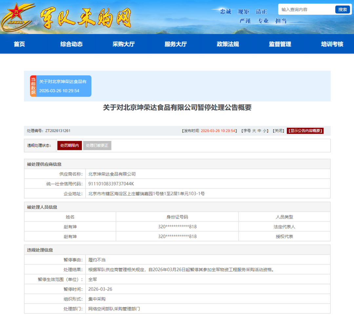Select the 处理已被更正 status indicator
This screenshot has height=318, width=354.
pos(97,145)
